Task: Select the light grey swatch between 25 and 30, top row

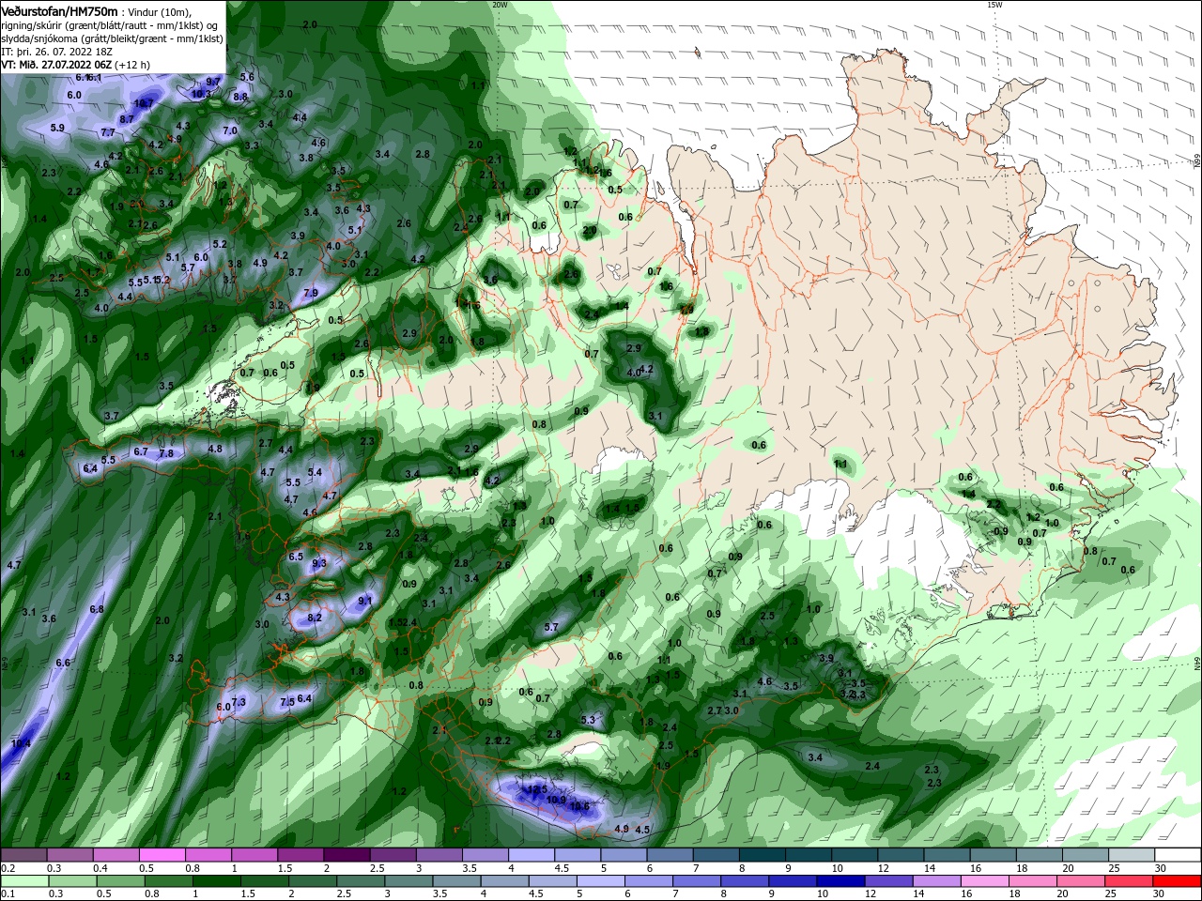Action: point(1133,855)
